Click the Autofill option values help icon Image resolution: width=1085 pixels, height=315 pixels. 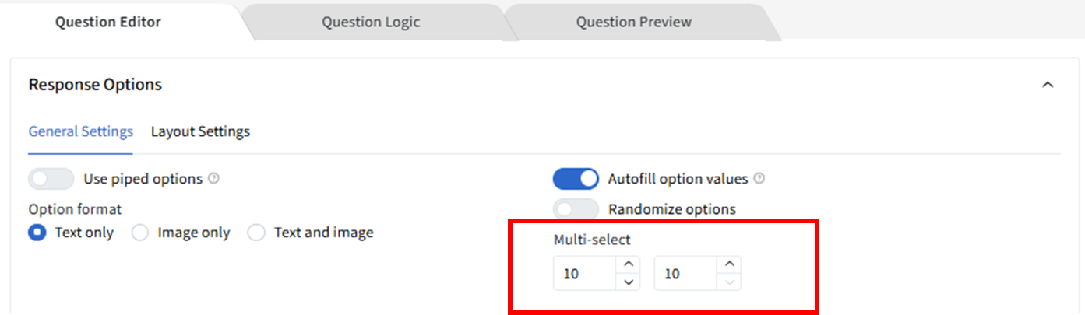(x=759, y=179)
